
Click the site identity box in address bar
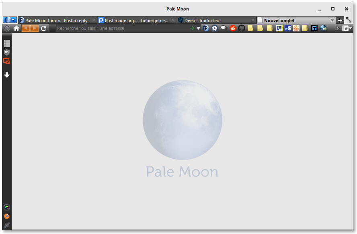click(x=53, y=28)
